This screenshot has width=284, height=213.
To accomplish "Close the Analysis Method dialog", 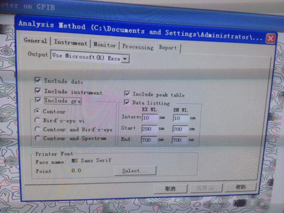I will (270, 38).
